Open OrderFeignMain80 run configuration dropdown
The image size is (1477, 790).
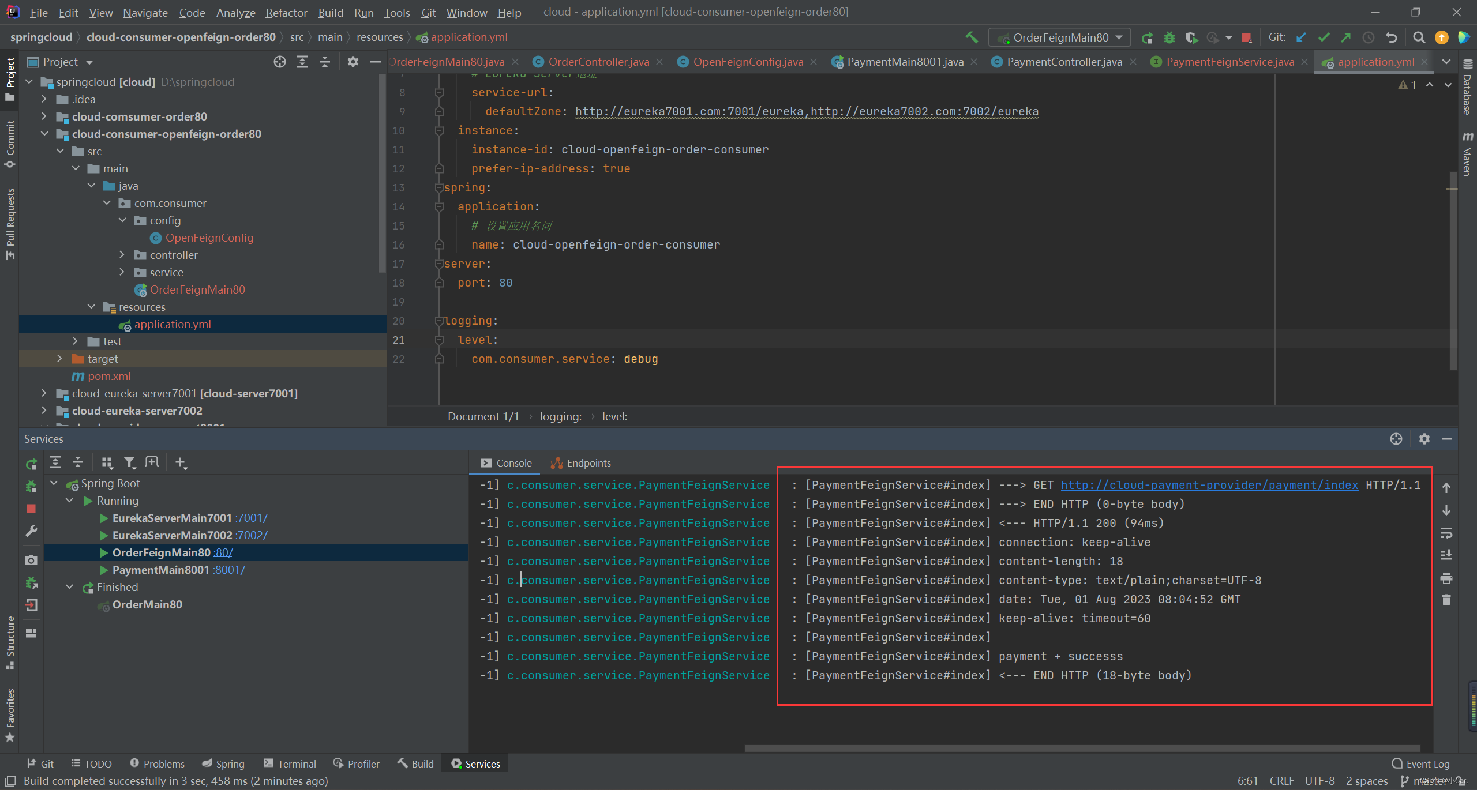(1060, 37)
